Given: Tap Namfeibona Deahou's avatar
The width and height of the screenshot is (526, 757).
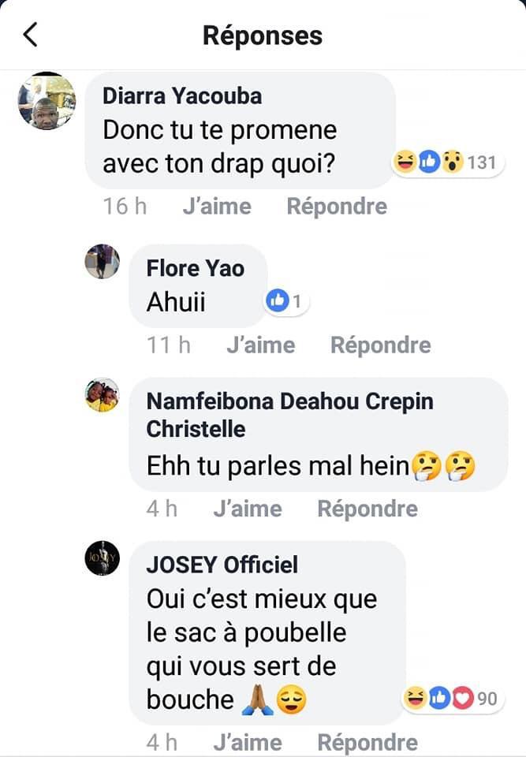Looking at the screenshot, I should (x=103, y=395).
